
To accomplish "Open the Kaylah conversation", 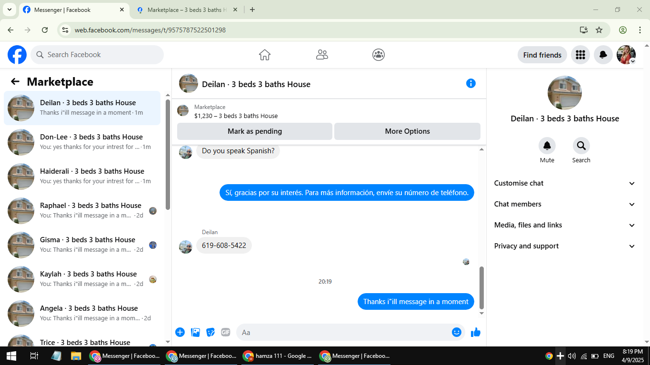I will (x=82, y=279).
